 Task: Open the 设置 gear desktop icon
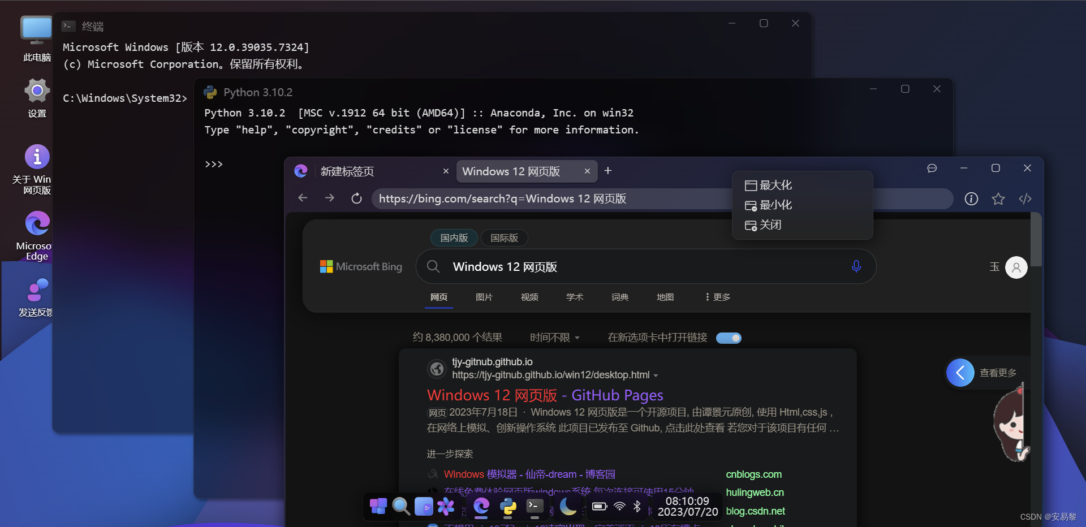[x=37, y=97]
